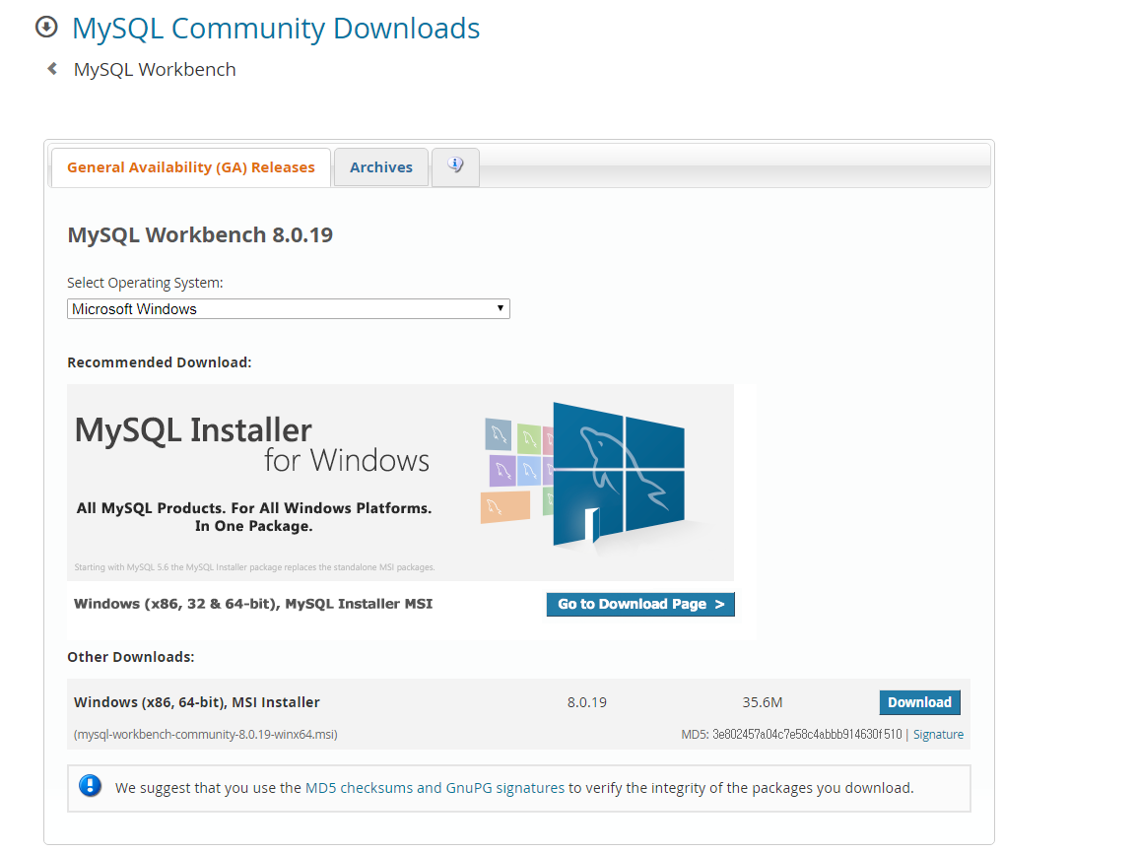The width and height of the screenshot is (1137, 852).
Task: Click the MySQL Workbench 8.0.19 heading
Action: click(x=200, y=235)
